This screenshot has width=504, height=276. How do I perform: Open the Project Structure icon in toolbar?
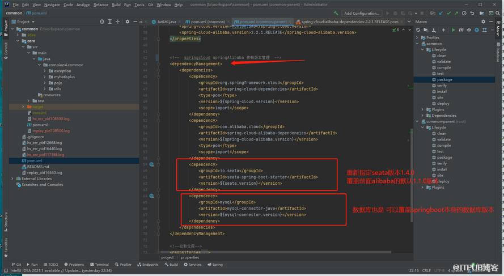(481, 13)
